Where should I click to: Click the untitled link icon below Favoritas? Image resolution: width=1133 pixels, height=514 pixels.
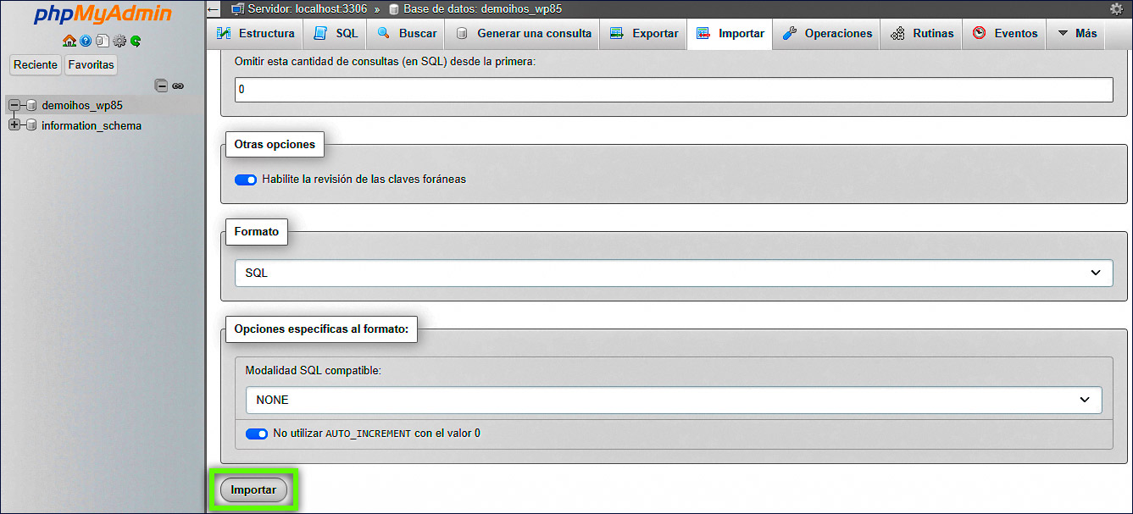point(178,86)
